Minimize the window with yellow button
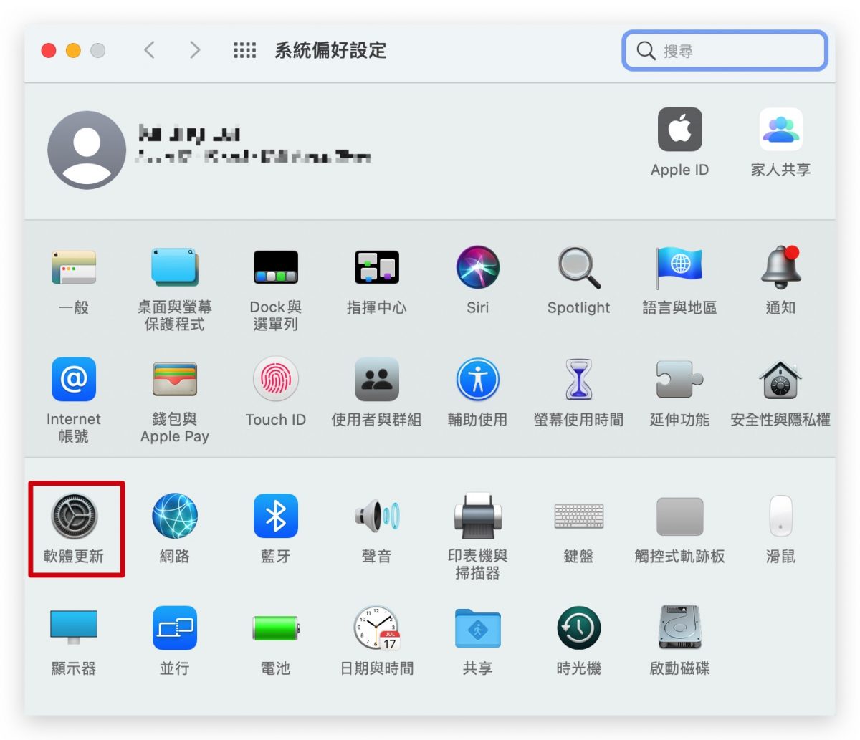The height and width of the screenshot is (740, 860). (x=73, y=50)
